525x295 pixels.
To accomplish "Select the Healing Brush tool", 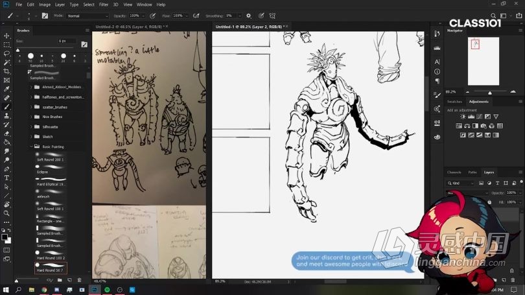I will (x=6, y=98).
